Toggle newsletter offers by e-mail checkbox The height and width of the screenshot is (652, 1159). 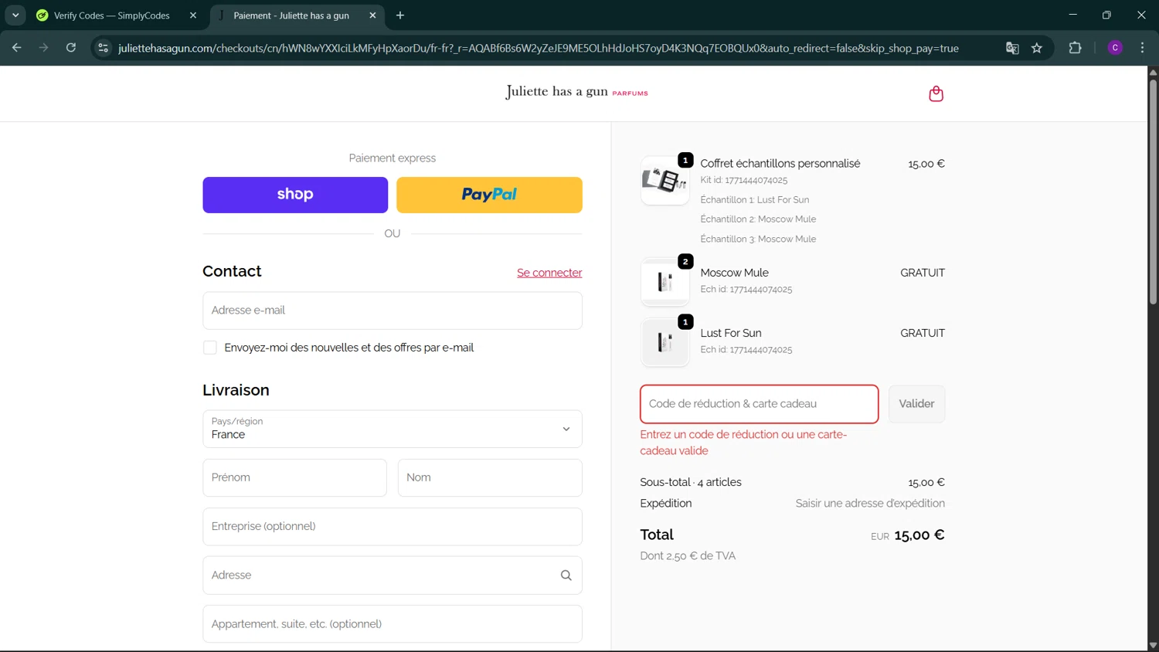tap(210, 348)
